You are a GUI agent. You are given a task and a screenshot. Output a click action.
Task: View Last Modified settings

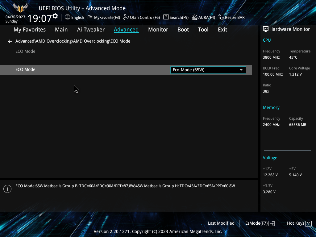click(x=221, y=223)
